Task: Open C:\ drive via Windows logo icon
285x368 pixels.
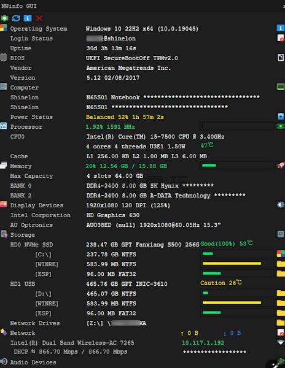Action: click(x=281, y=254)
